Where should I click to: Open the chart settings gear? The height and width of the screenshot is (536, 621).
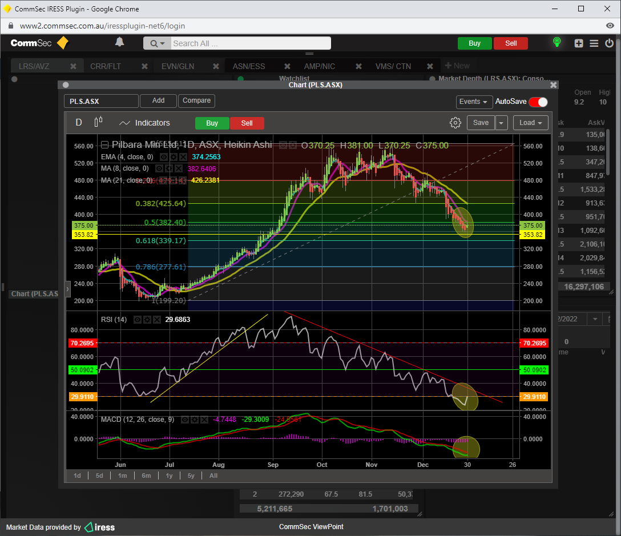tap(455, 123)
